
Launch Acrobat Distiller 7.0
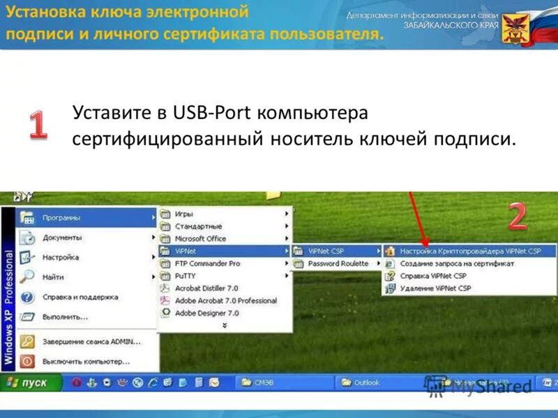click(x=225, y=288)
